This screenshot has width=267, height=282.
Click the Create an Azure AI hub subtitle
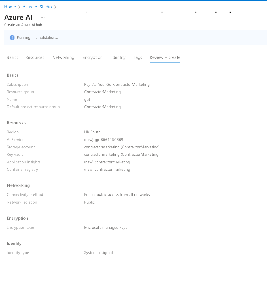point(23,25)
